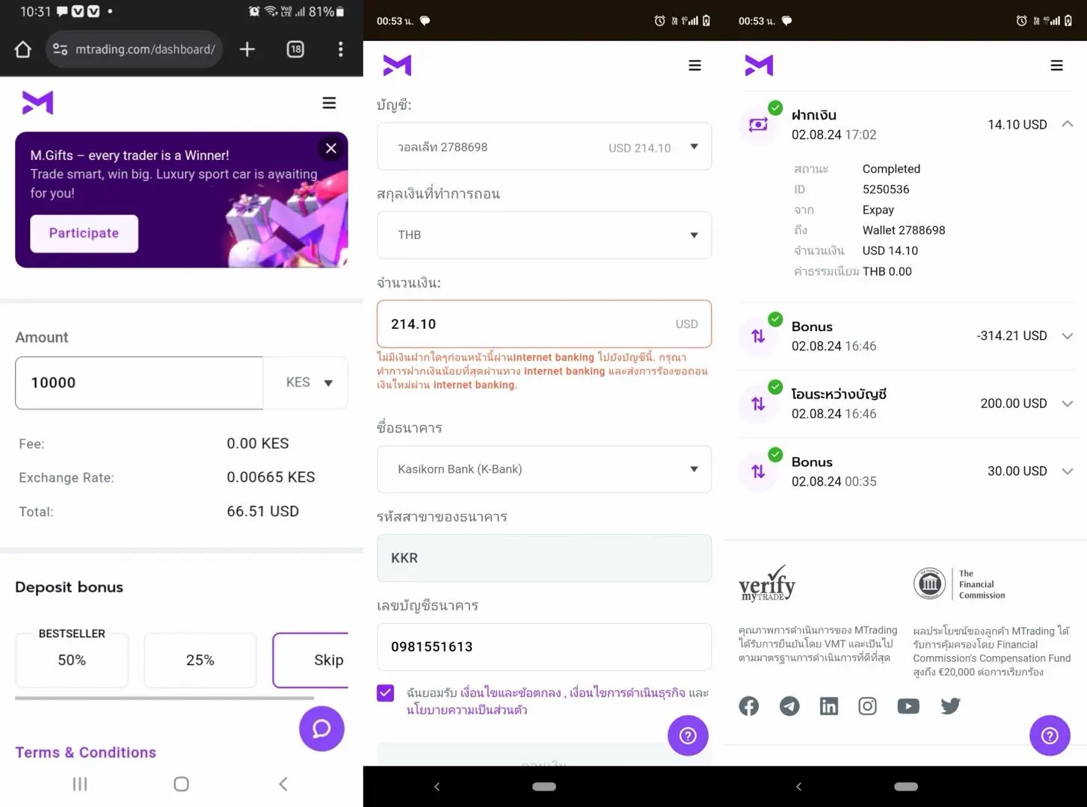Open the Facebook page icon
This screenshot has height=807, width=1087.
pyautogui.click(x=748, y=706)
